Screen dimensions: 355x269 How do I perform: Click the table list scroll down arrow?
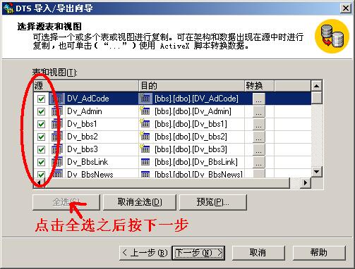[316, 172]
